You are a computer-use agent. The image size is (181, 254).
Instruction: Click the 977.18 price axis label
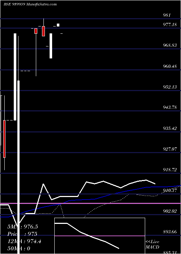coord(170,25)
